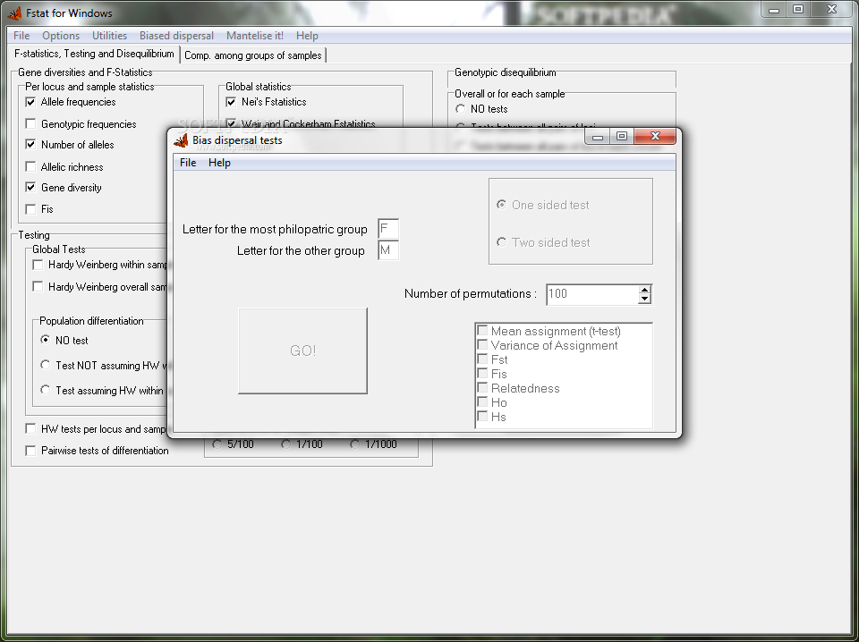Open the Biased dispersal menu
The width and height of the screenshot is (859, 642).
[x=176, y=36]
